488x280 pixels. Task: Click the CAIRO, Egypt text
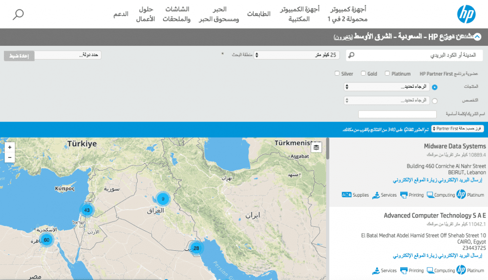pos(471,242)
